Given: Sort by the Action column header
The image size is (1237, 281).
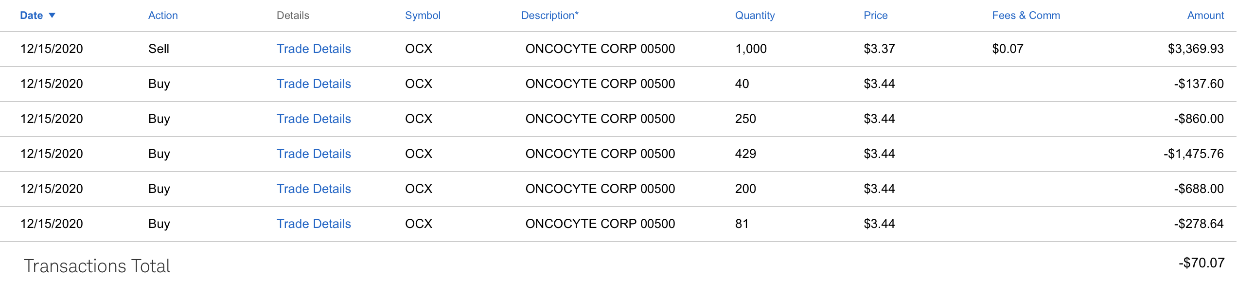Looking at the screenshot, I should tap(163, 16).
